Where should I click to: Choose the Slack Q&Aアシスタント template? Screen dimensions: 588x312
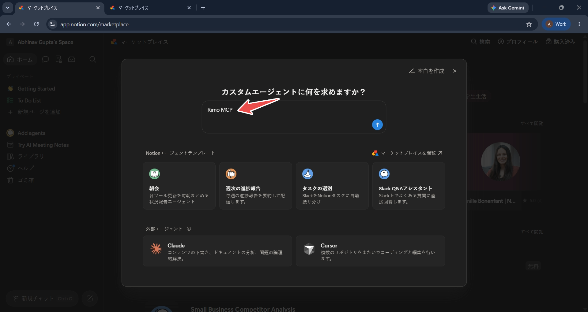[x=409, y=186]
